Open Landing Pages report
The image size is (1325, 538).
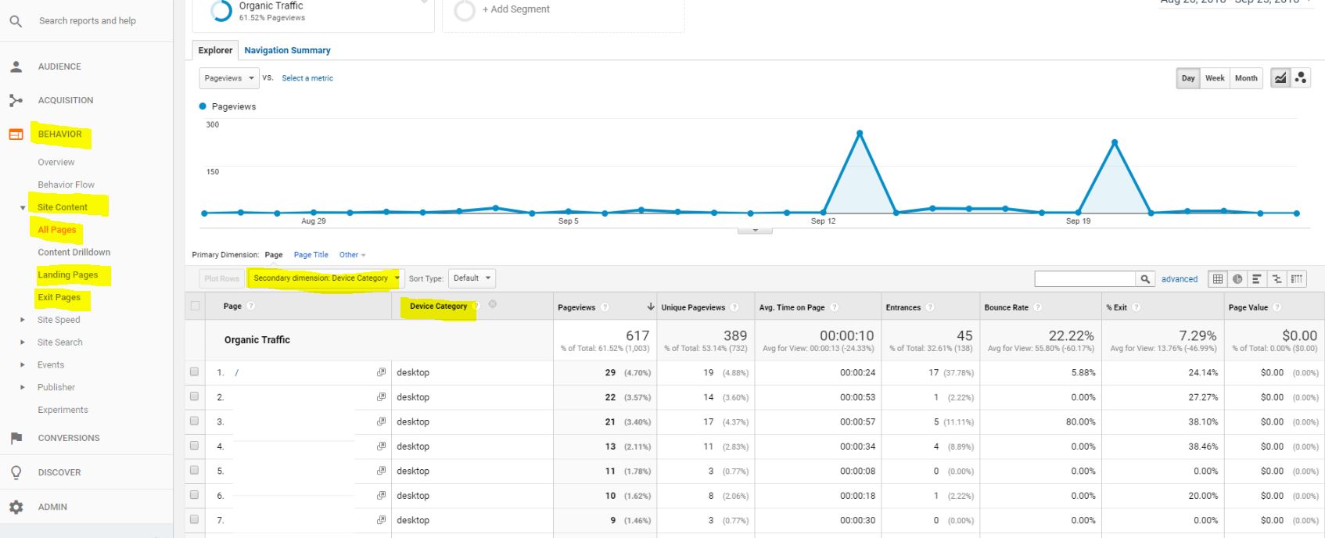[x=68, y=275]
